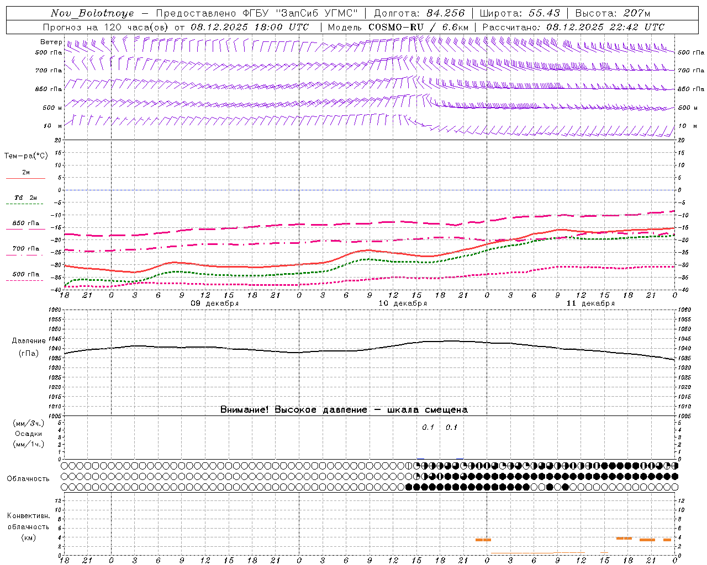
Task: Click the 11 декабря date label
Action: [x=590, y=303]
